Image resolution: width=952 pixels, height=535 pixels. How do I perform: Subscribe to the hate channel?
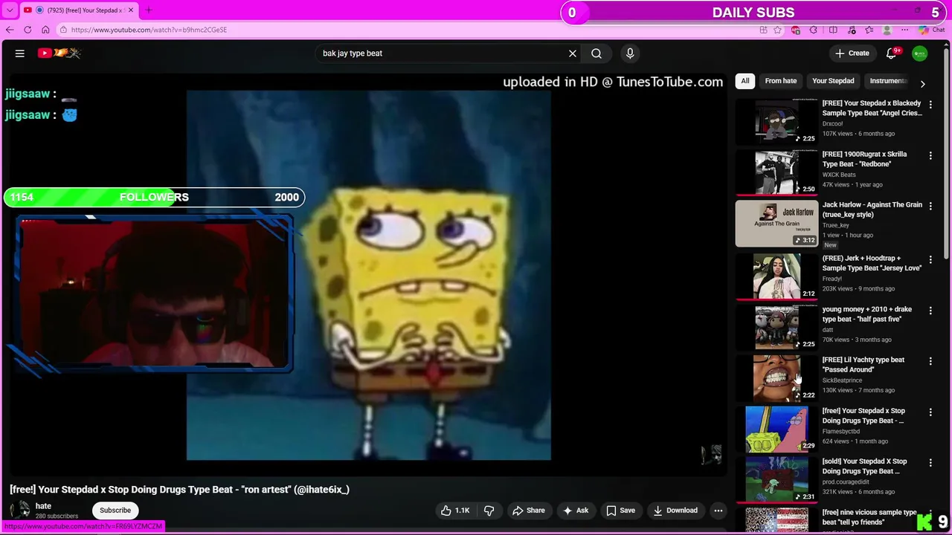click(115, 510)
